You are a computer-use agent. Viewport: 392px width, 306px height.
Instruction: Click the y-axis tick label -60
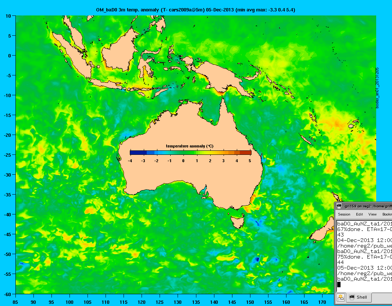[7, 294]
